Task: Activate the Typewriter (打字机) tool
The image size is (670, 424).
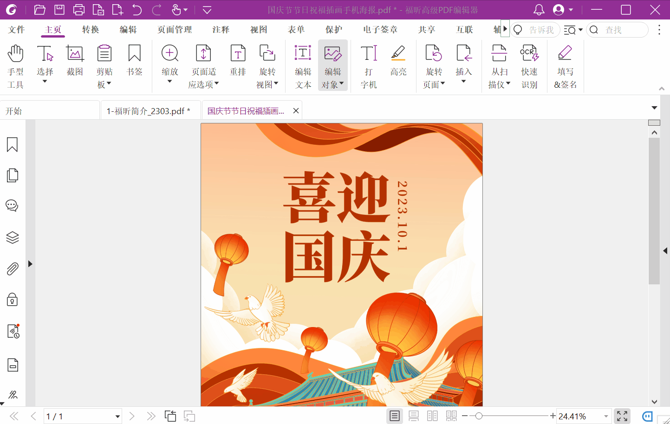Action: click(x=369, y=66)
